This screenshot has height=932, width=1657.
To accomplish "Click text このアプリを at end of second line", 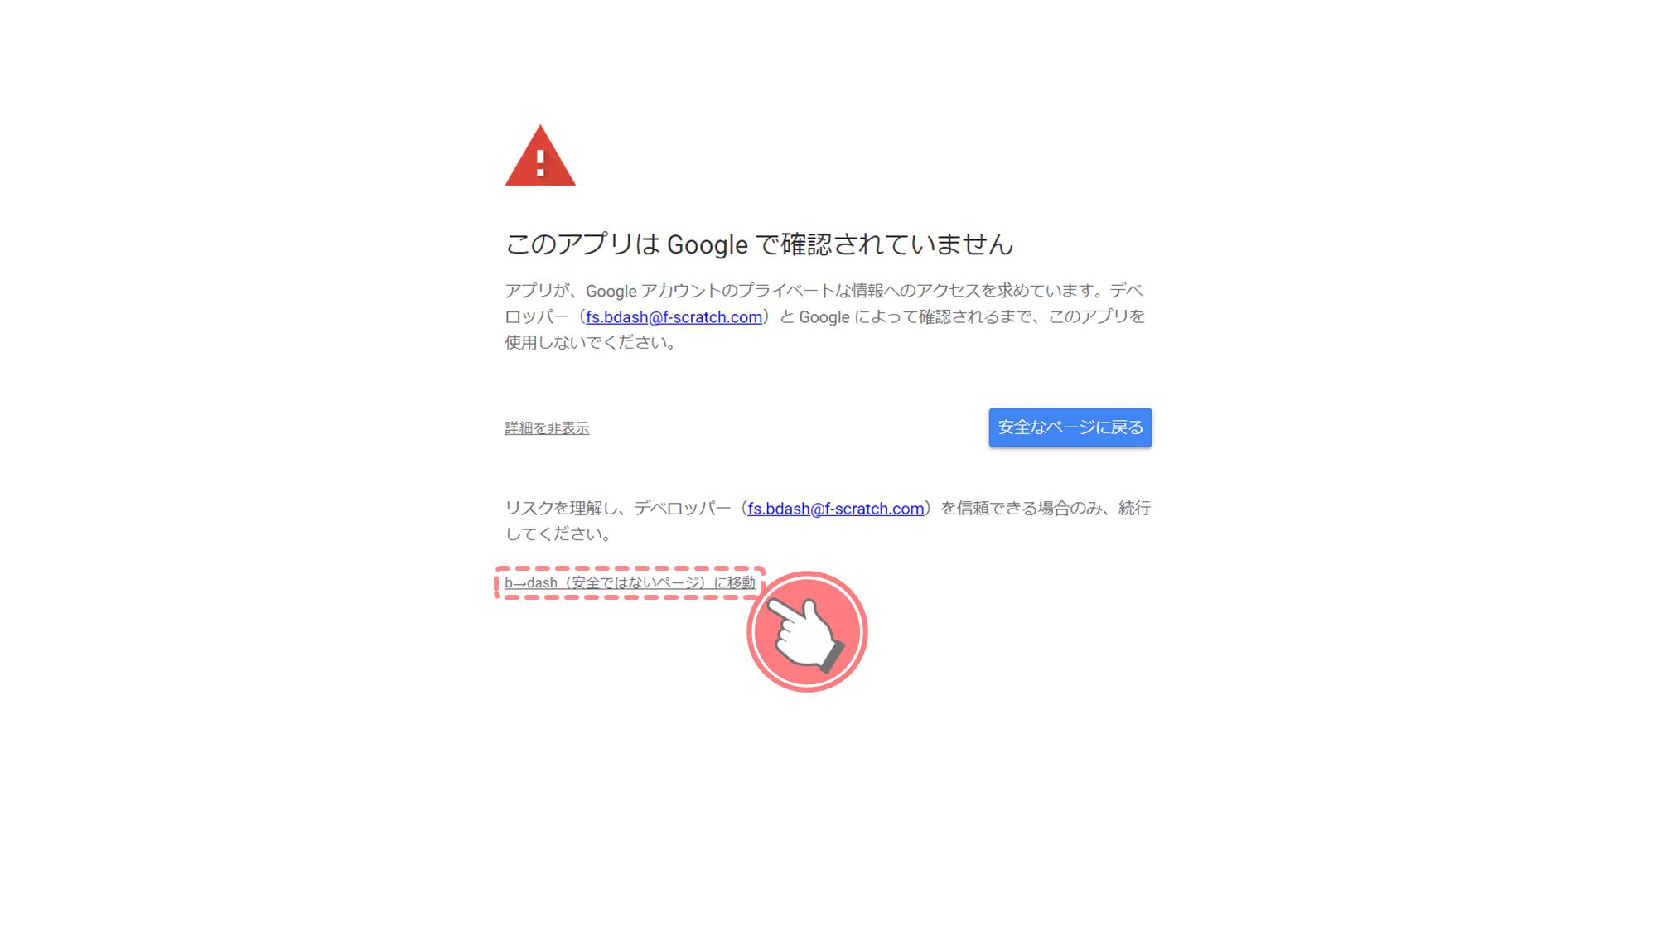I will pos(1096,316).
